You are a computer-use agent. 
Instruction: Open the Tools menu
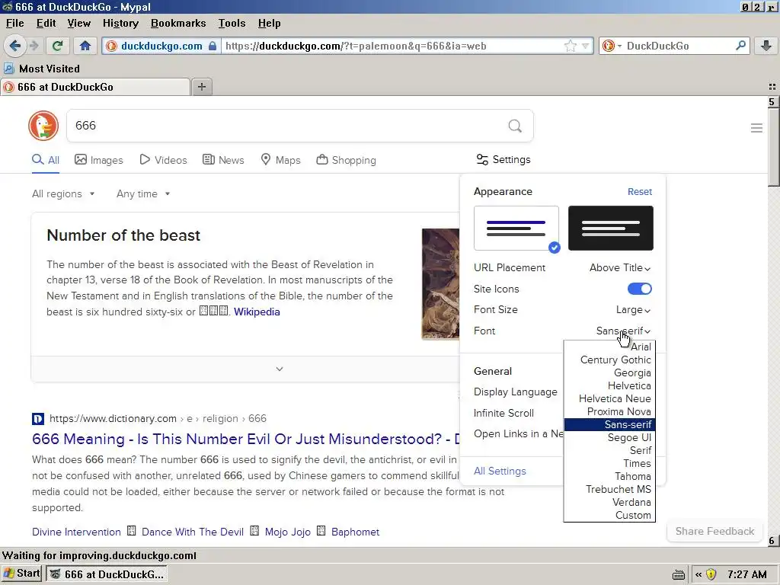pyautogui.click(x=232, y=24)
